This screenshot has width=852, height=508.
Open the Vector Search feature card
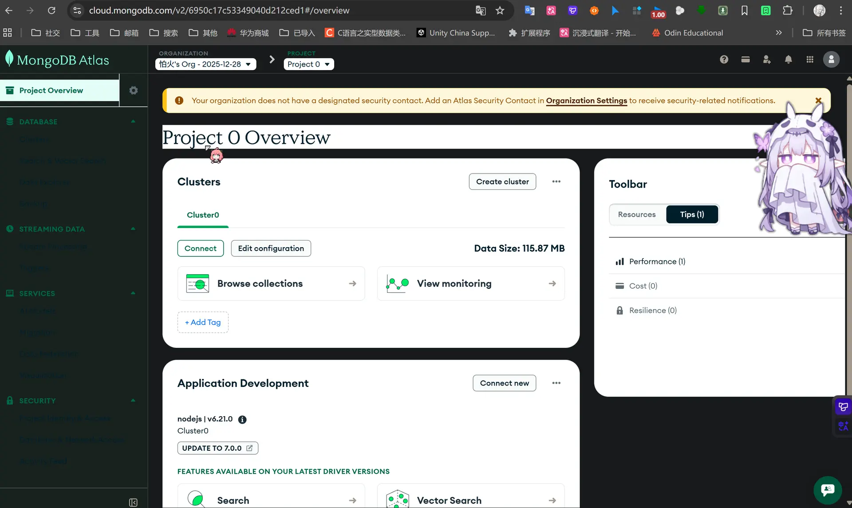471,496
